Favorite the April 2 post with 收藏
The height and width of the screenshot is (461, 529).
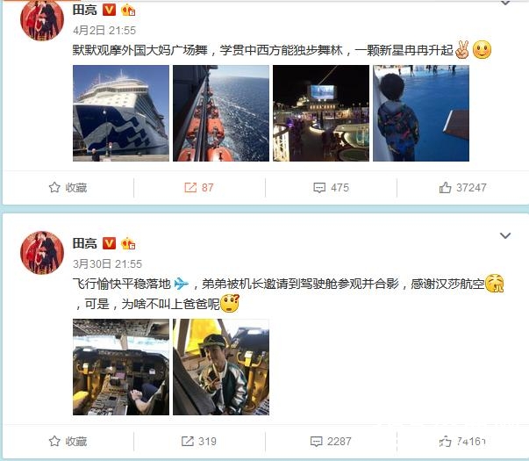coord(68,187)
